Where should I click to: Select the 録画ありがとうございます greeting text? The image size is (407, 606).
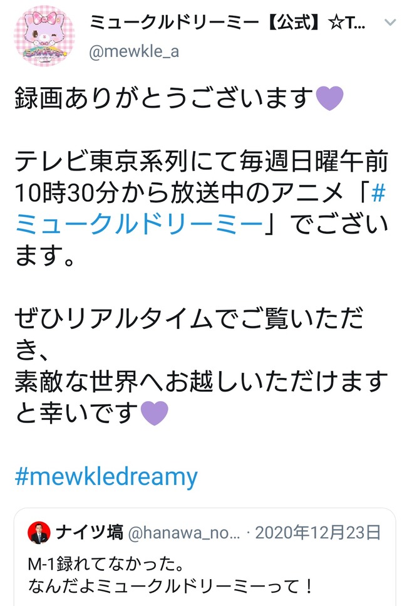tap(164, 98)
